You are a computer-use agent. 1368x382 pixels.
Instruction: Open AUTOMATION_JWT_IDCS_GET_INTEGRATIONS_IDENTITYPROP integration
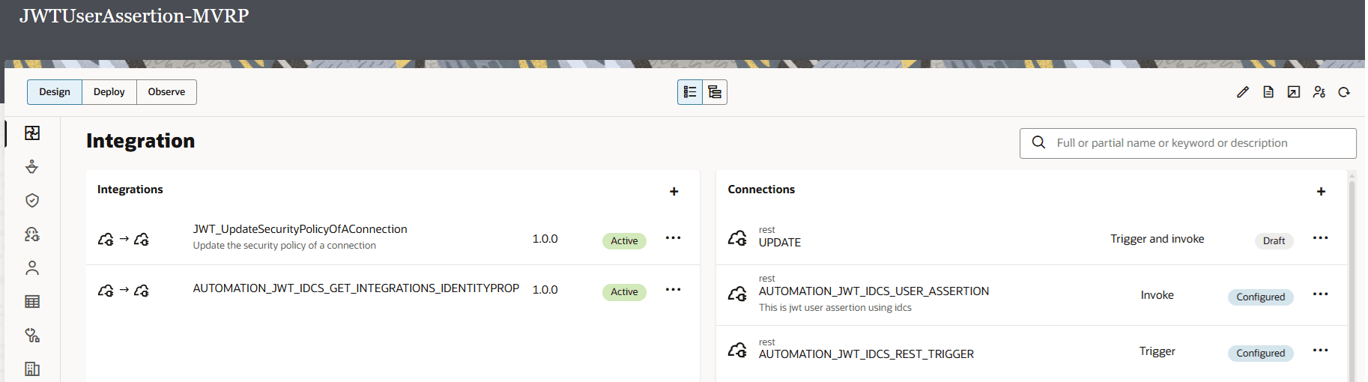pos(356,288)
